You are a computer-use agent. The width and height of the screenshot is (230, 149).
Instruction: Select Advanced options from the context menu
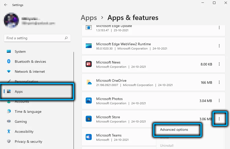click(174, 129)
